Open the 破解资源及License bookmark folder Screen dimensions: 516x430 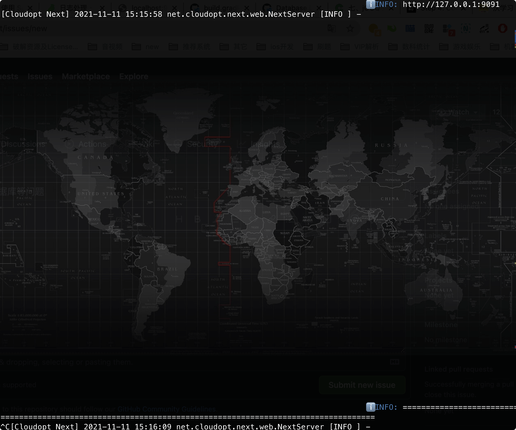tap(39, 47)
